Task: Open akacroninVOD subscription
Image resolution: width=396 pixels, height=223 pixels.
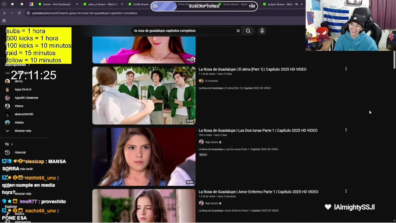Action: pos(24,114)
